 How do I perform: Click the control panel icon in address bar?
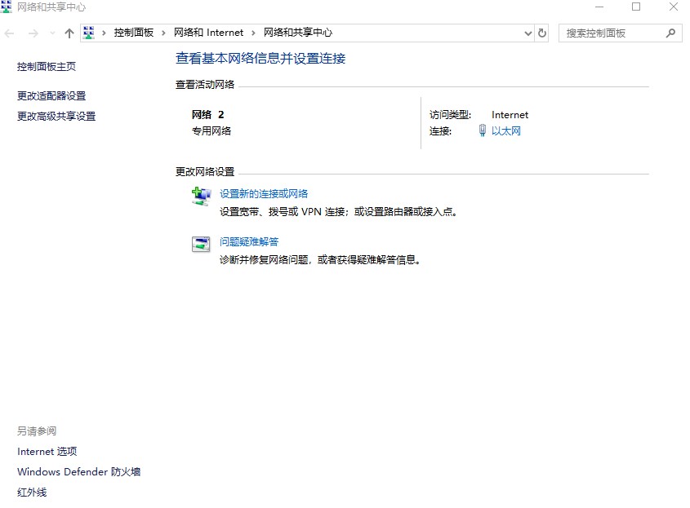tap(89, 33)
